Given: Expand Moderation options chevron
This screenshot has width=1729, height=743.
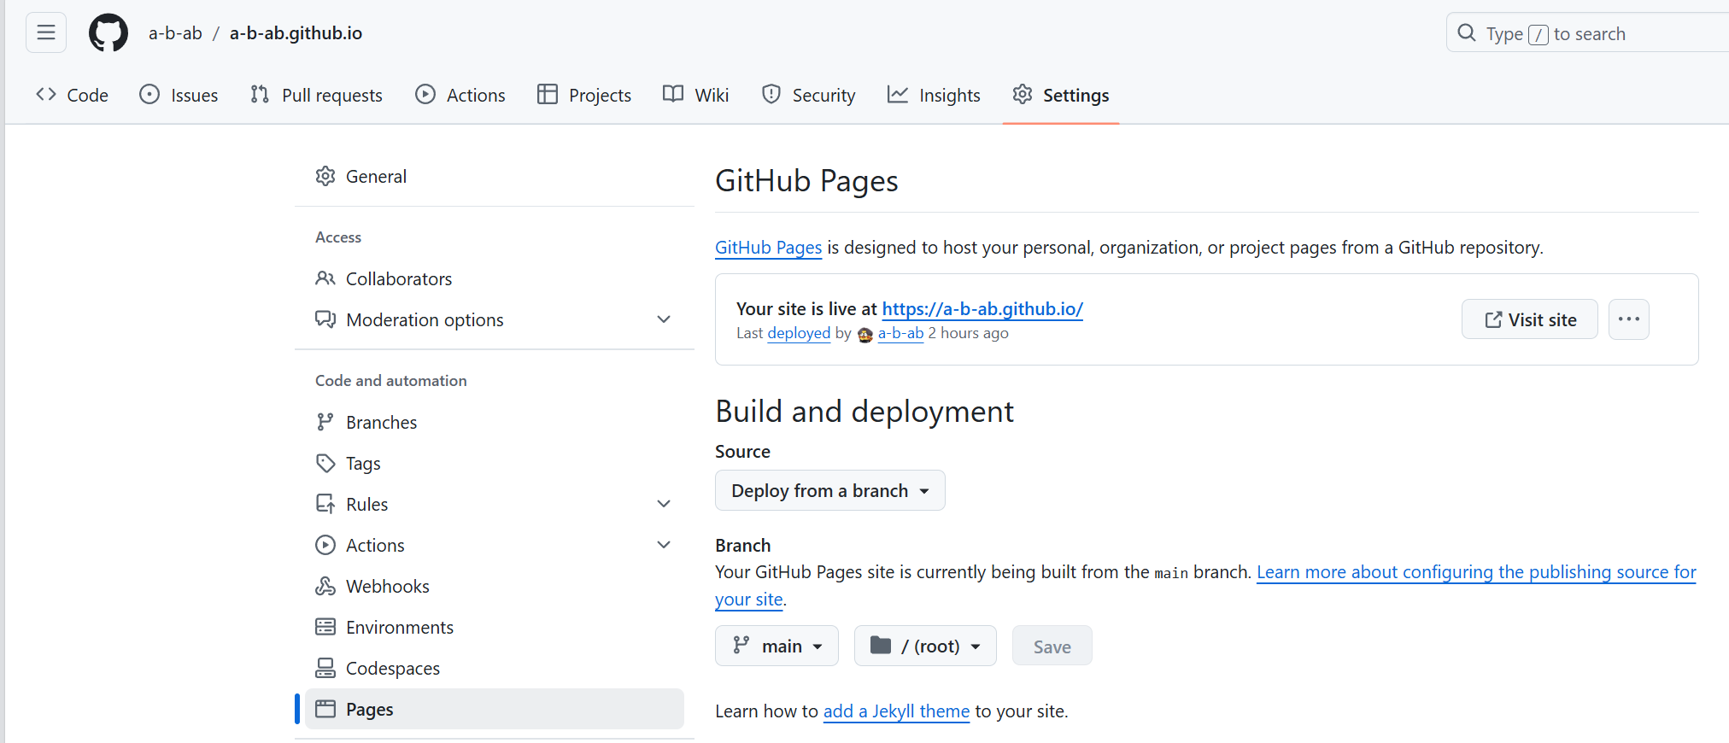Looking at the screenshot, I should coord(664,319).
